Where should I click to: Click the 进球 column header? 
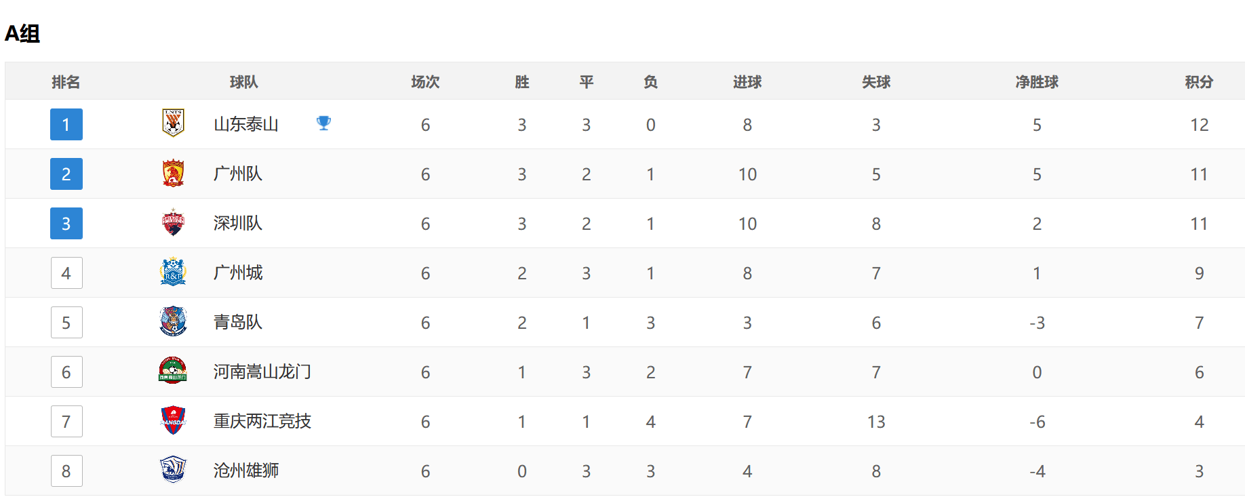(x=747, y=82)
